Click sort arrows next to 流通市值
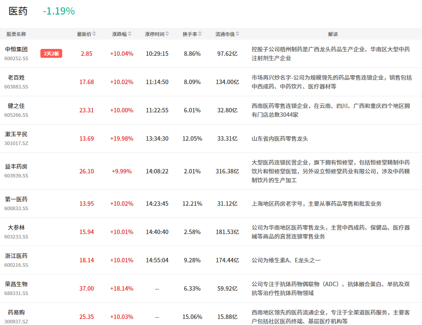 (237, 34)
